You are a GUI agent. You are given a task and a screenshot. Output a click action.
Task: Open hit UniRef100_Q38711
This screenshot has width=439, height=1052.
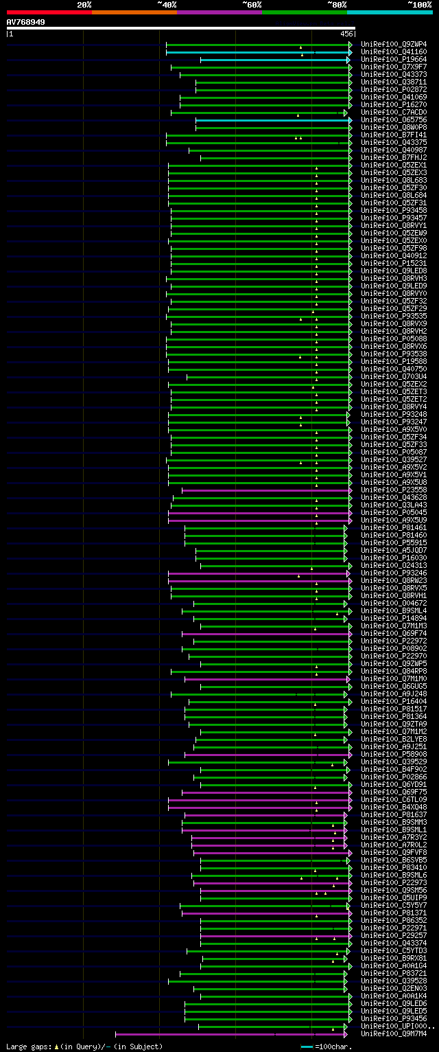(x=393, y=82)
